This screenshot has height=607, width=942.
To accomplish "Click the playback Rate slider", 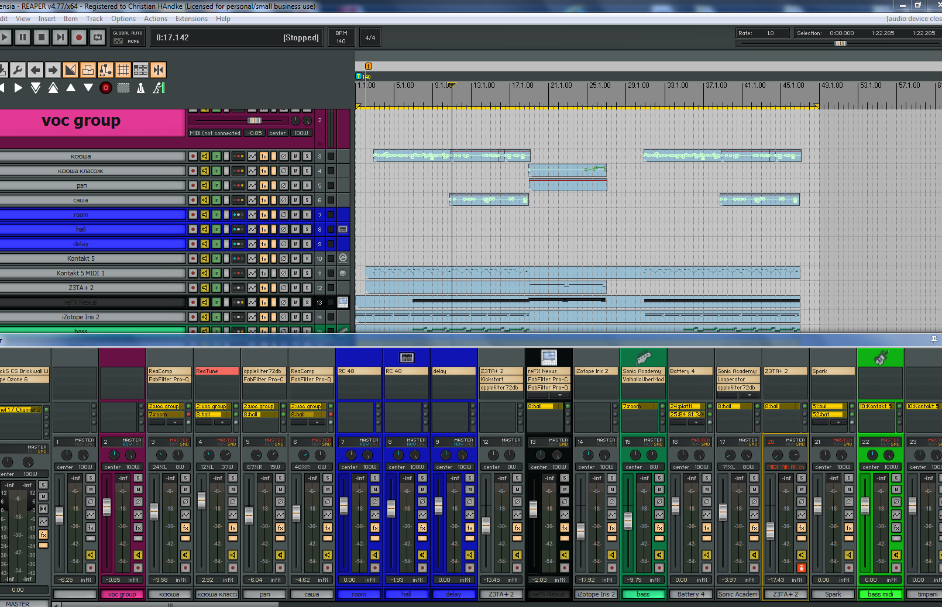I will 840,43.
